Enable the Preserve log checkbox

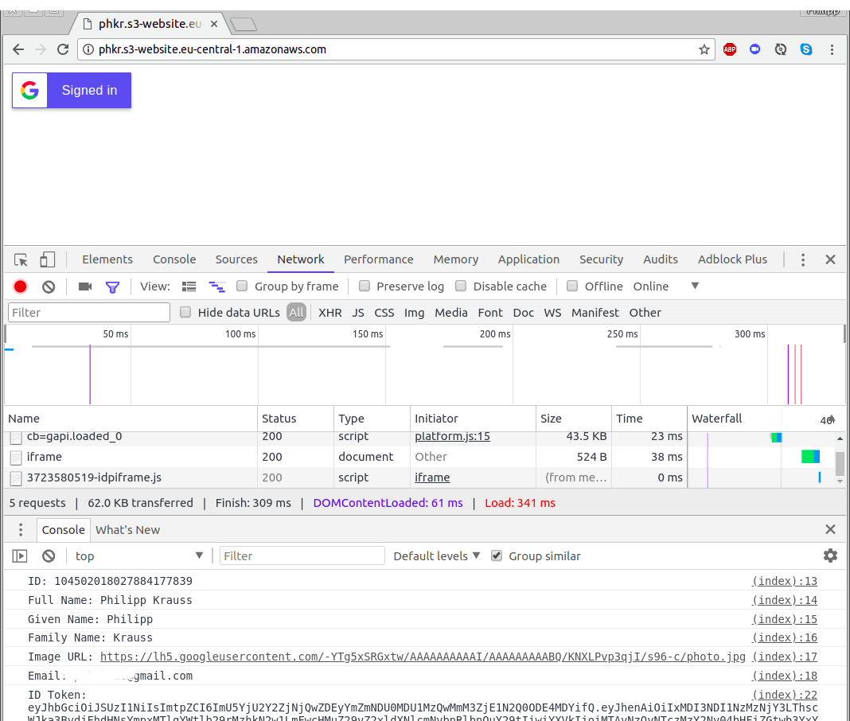click(x=365, y=286)
